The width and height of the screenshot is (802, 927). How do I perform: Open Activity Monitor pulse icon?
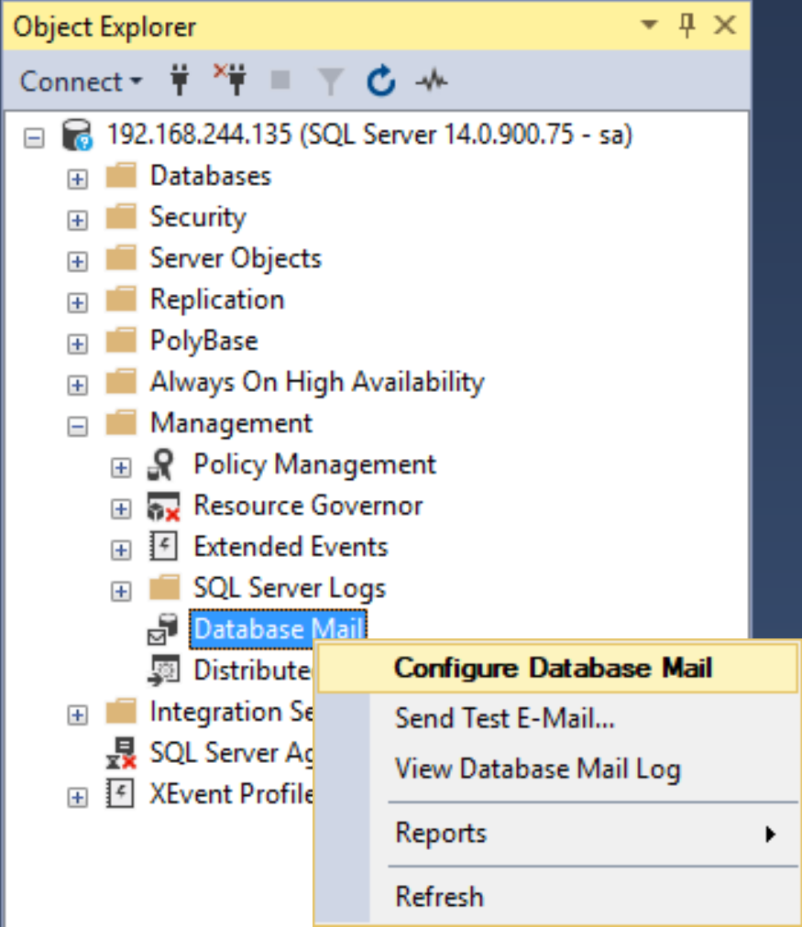point(432,81)
